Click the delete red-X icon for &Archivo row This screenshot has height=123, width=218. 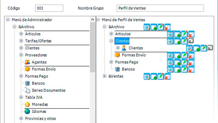(x=167, y=27)
